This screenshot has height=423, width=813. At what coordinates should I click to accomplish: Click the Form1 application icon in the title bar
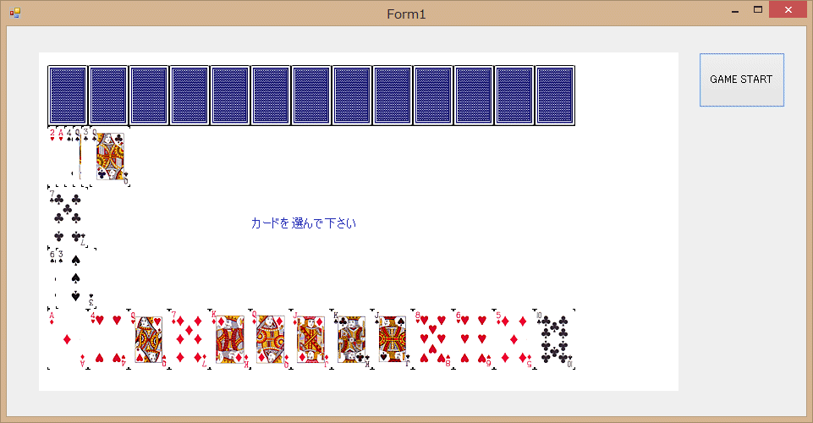(x=15, y=14)
